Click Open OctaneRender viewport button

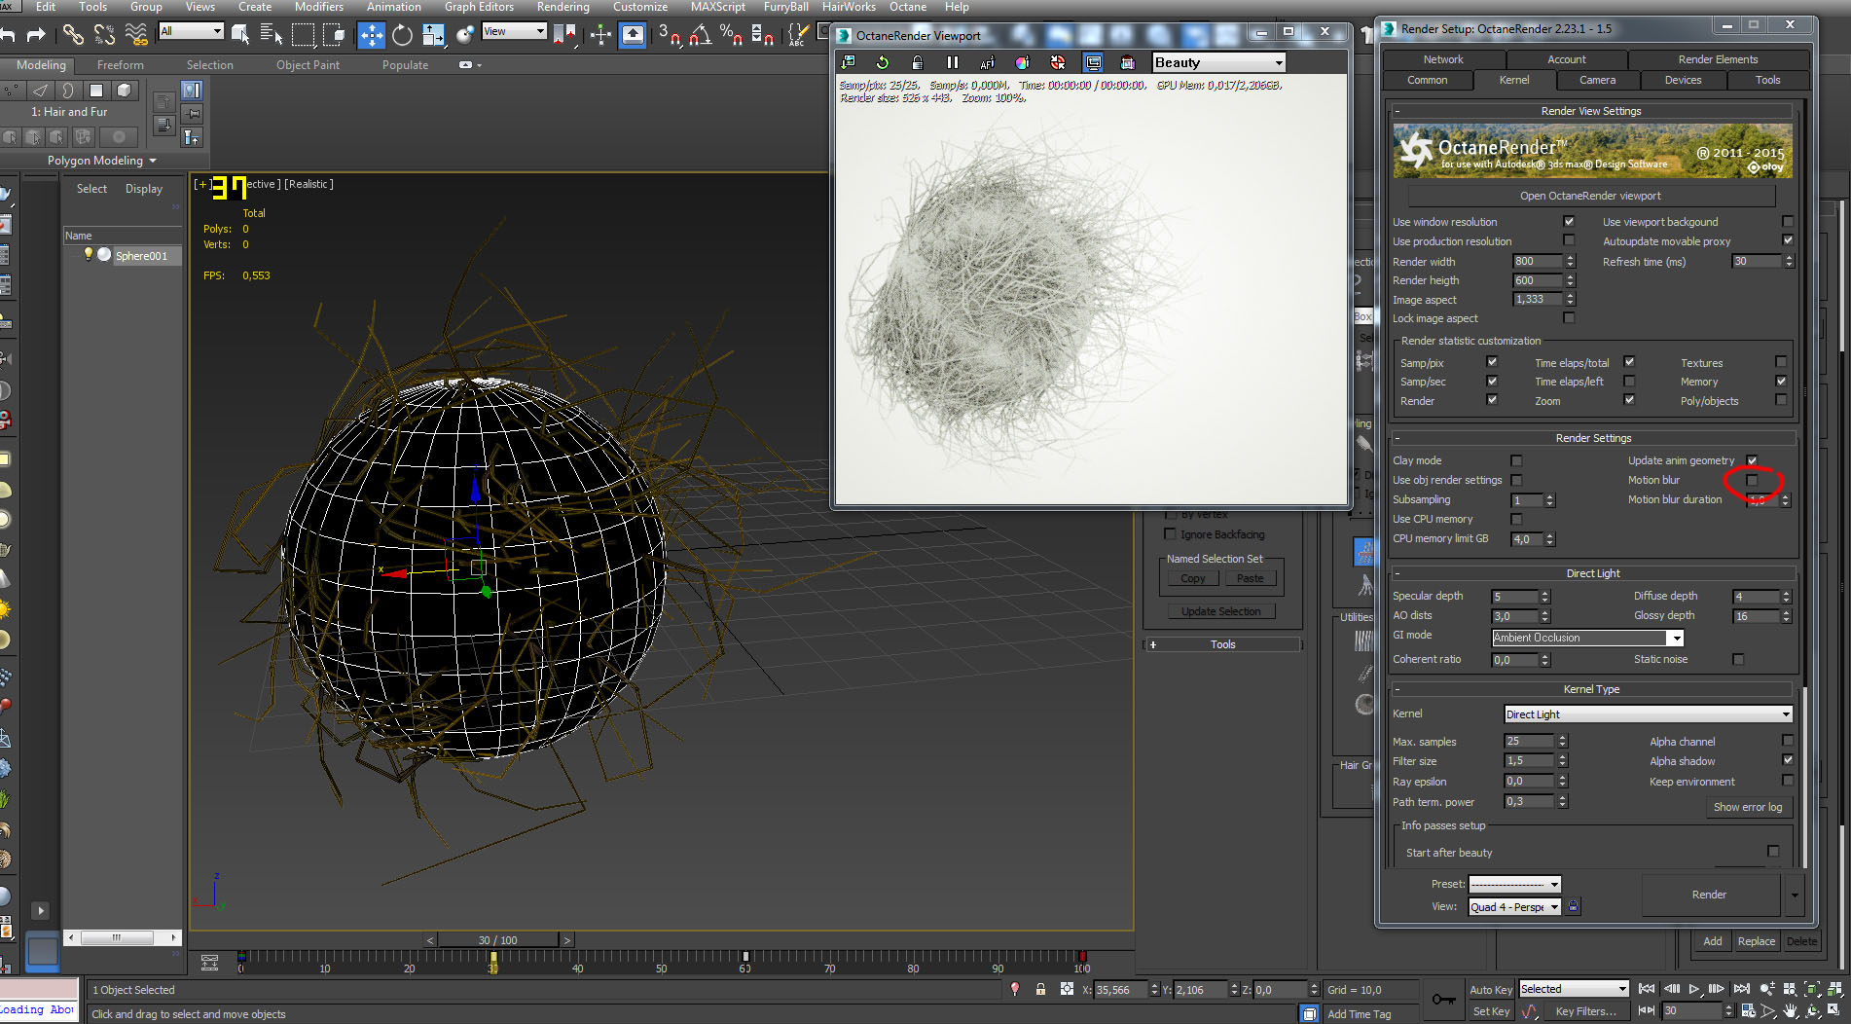1590,196
